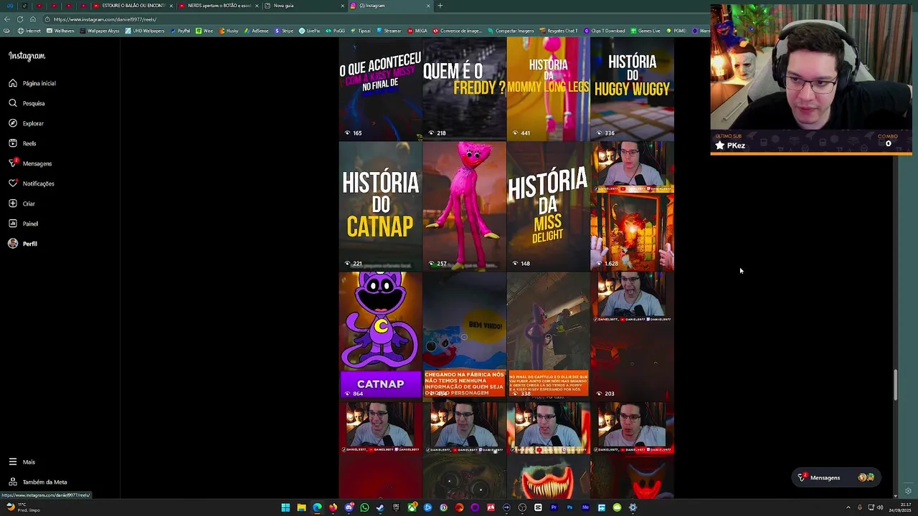Open Adobe Media Encoder from the taskbar
This screenshot has height=516, width=918.
click(585, 507)
